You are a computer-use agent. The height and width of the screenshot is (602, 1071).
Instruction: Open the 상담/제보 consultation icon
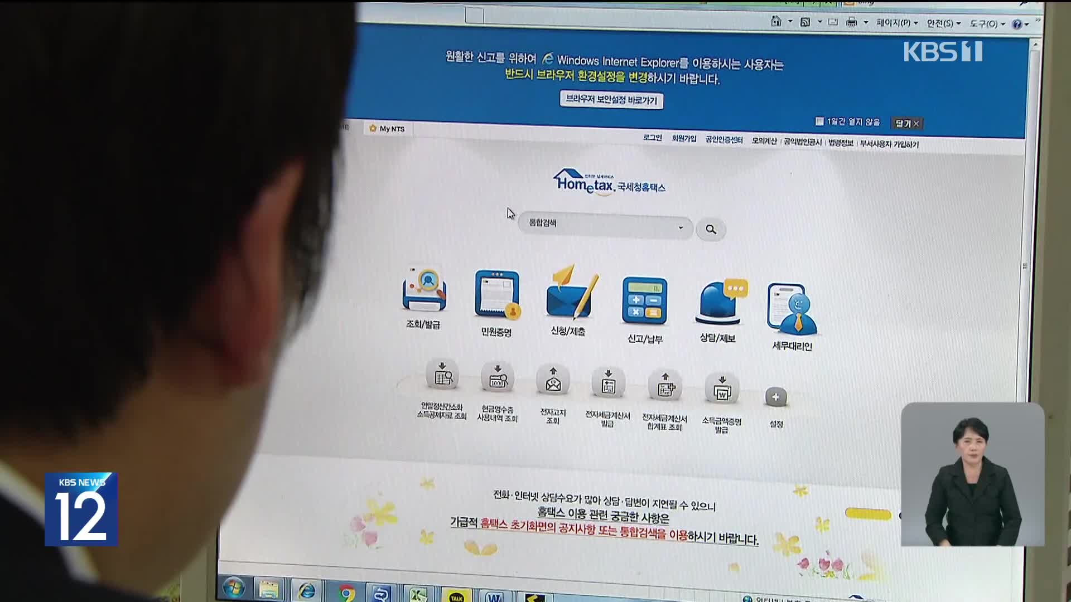tap(720, 302)
